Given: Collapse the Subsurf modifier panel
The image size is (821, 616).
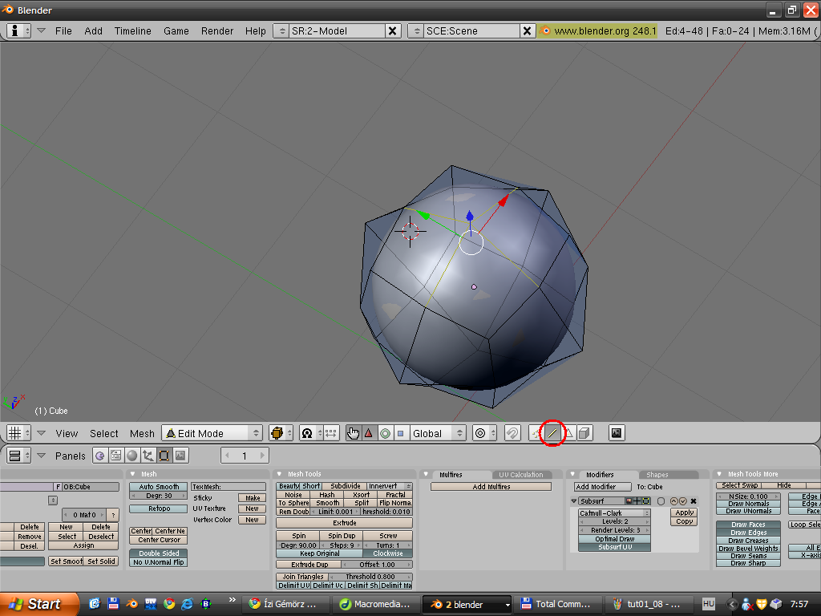Looking at the screenshot, I should [x=574, y=501].
